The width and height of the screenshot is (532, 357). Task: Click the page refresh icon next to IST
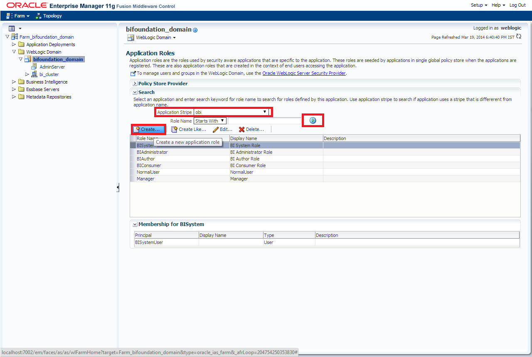[518, 37]
